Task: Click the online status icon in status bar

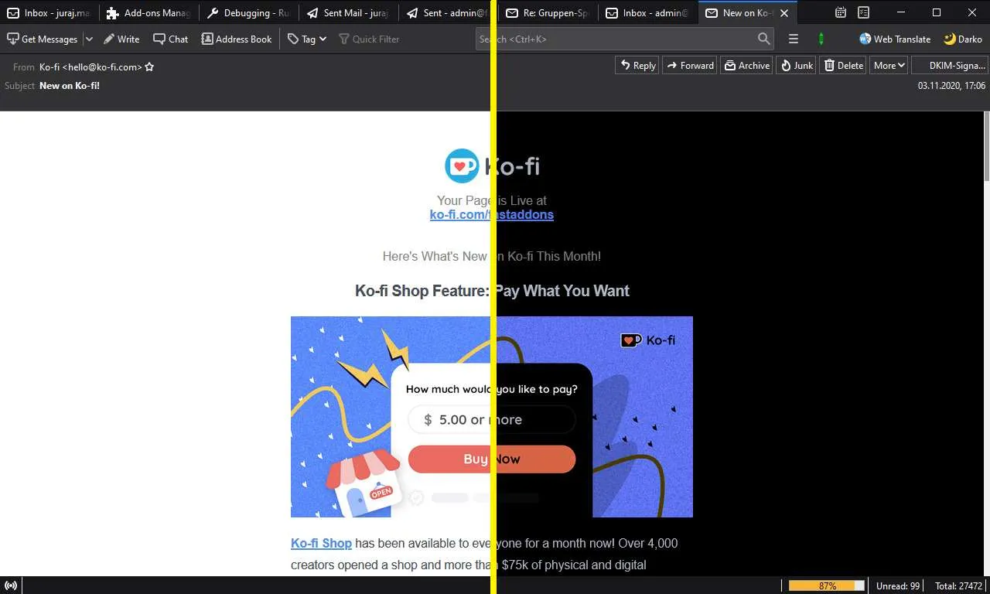Action: point(12,585)
